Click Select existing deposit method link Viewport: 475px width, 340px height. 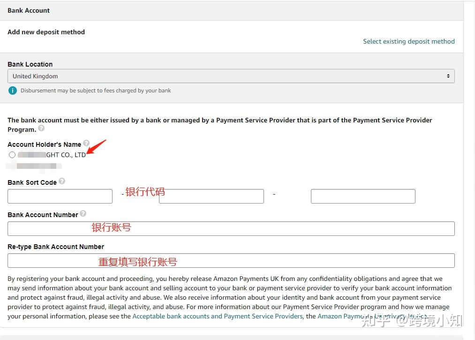(x=408, y=41)
